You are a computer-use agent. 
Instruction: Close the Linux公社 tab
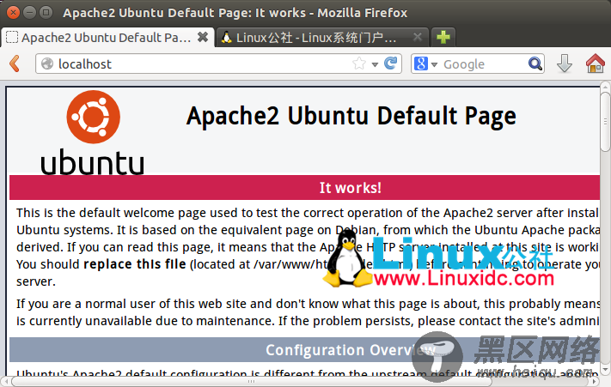[x=418, y=38]
